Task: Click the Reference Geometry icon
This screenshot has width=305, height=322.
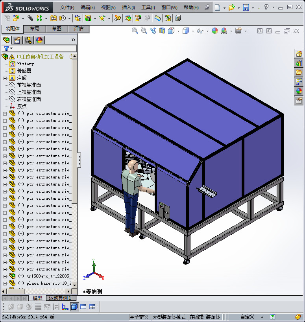Action: [x=102, y=18]
